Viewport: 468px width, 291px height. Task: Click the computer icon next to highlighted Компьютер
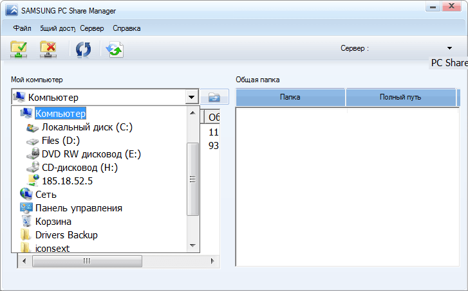pos(26,113)
